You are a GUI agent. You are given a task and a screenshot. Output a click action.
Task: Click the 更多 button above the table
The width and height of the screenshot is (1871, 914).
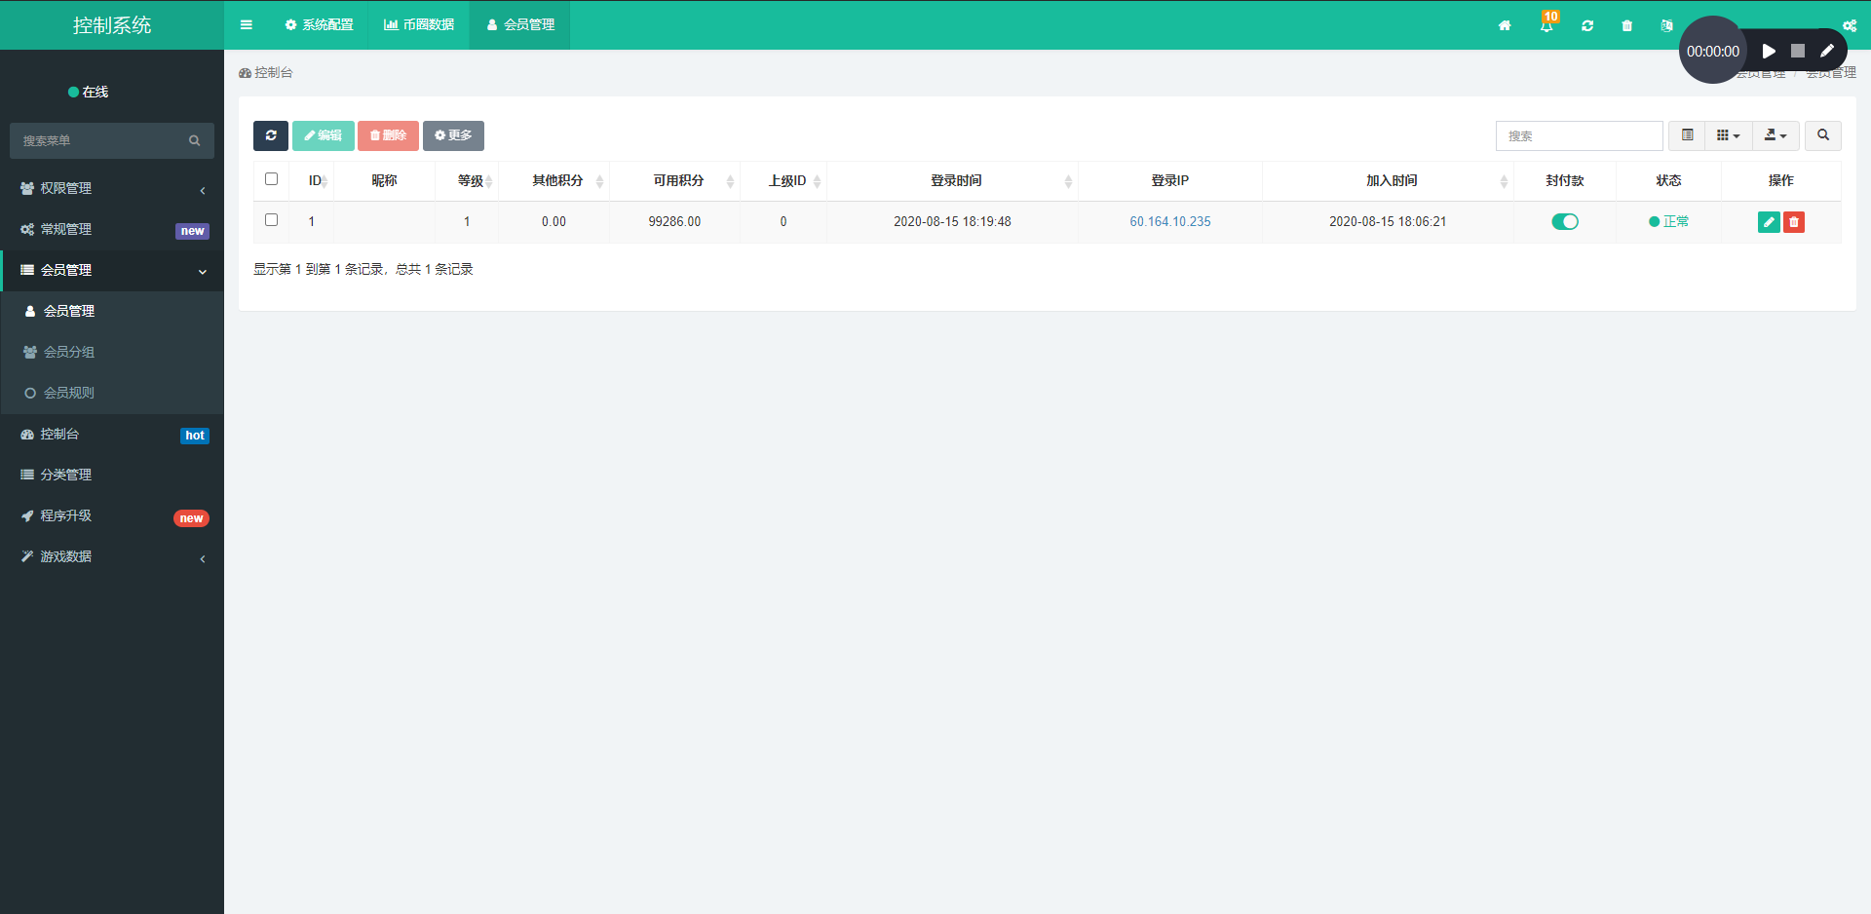pyautogui.click(x=452, y=135)
